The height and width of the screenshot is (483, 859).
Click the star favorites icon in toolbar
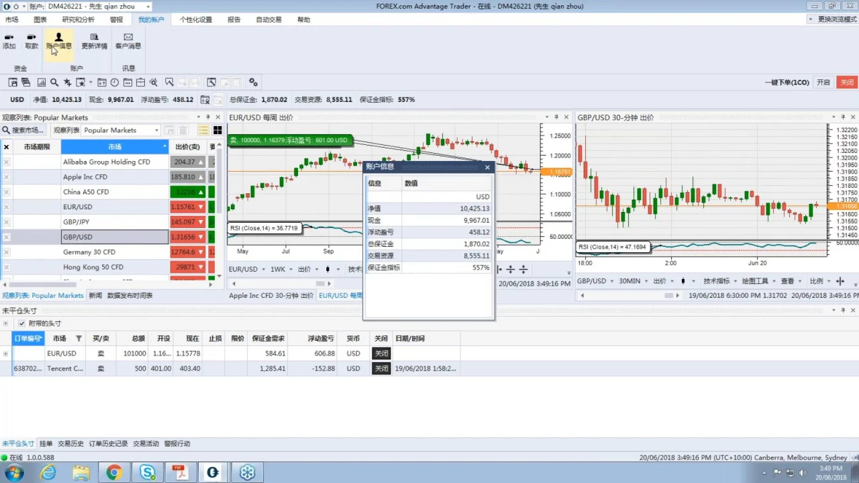coord(67,83)
